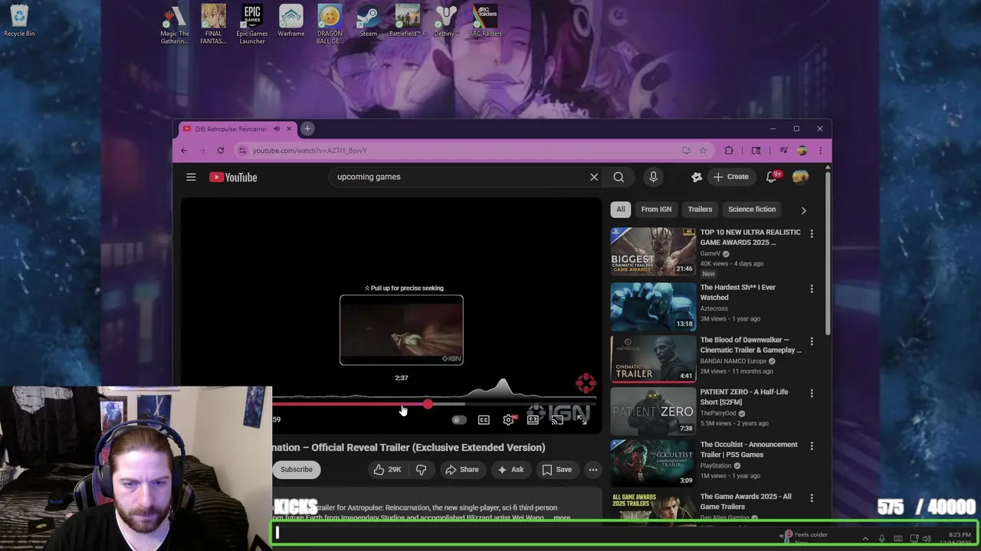Select the From IGN filter chip
Viewport: 981px width, 551px height.
pos(656,210)
